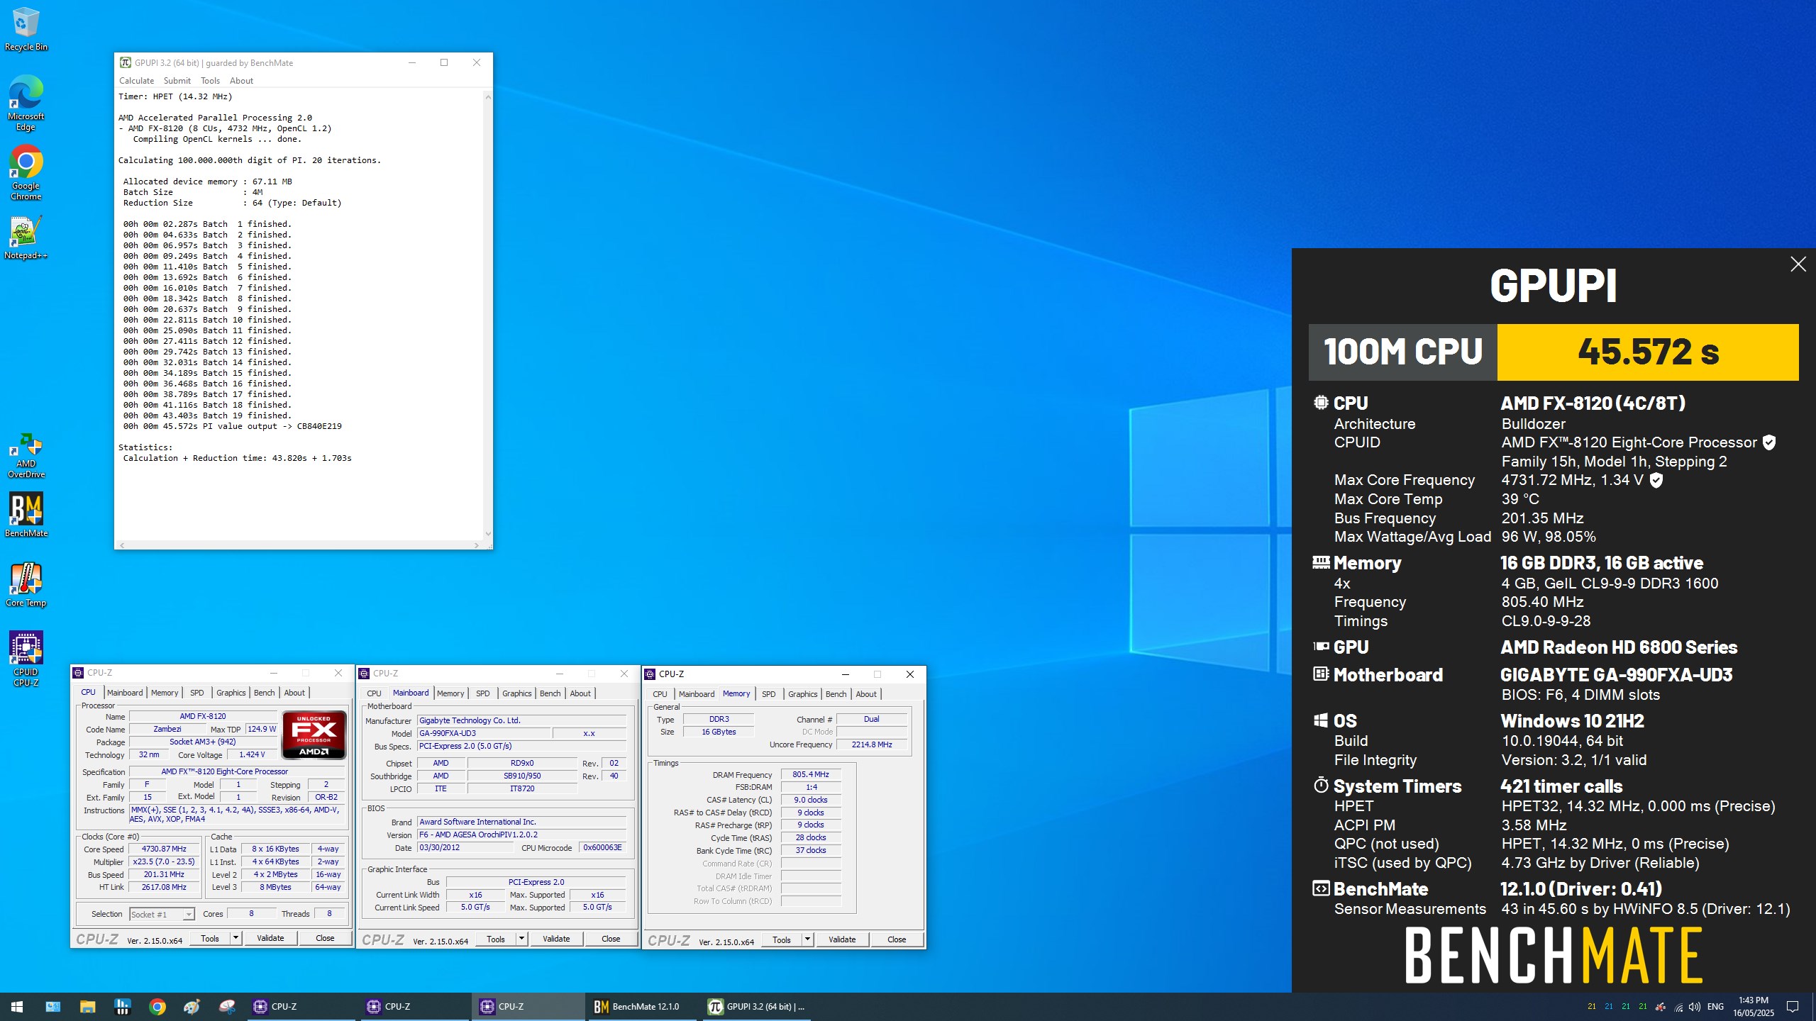Select CPU tab in CPU-Z memory window
The image size is (1816, 1021).
coord(660,694)
